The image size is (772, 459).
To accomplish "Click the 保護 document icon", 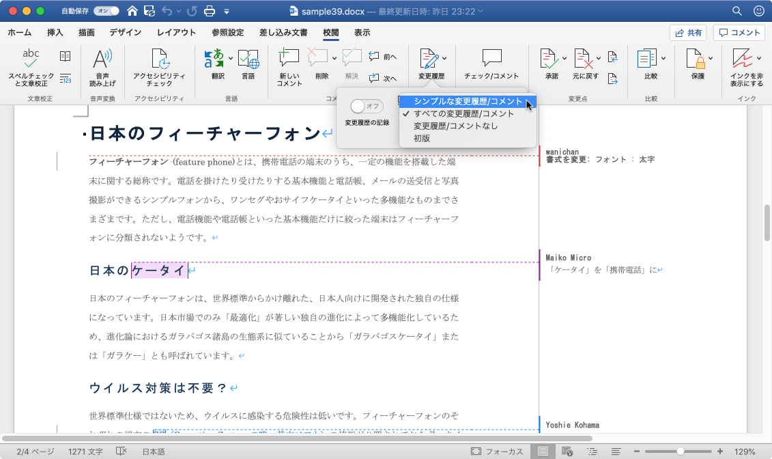I will point(697,60).
